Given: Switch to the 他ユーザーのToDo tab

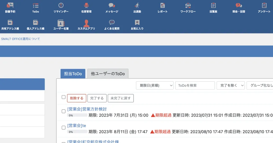Looking at the screenshot, I should (x=108, y=74).
